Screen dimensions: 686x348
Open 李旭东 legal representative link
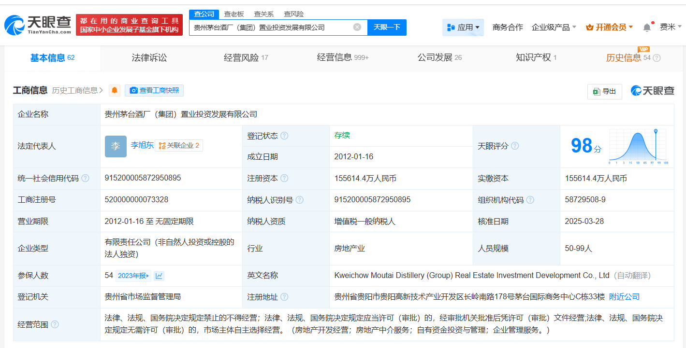click(142, 145)
